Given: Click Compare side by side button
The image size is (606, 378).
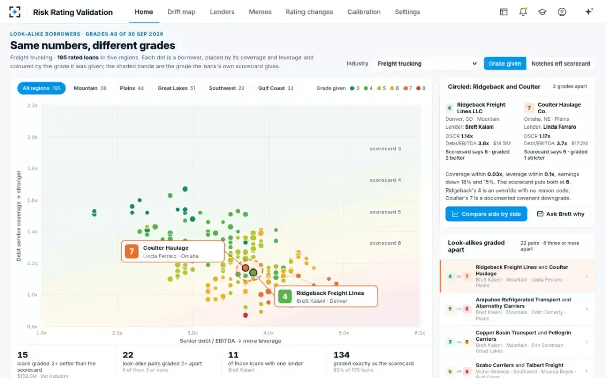Looking at the screenshot, I should [x=486, y=214].
